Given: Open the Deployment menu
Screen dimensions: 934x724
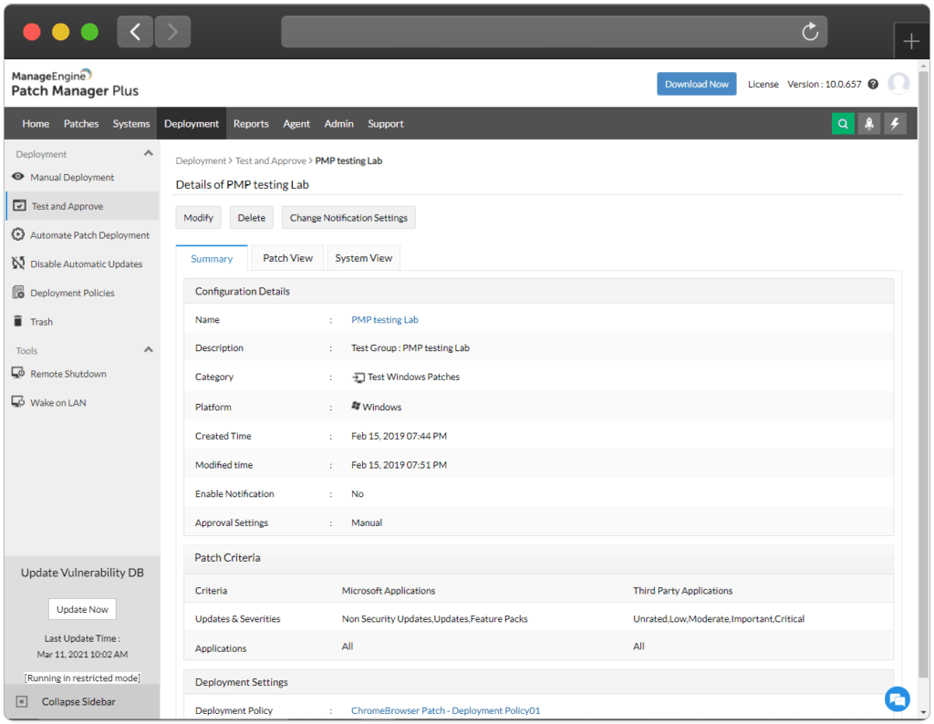Looking at the screenshot, I should click(192, 124).
